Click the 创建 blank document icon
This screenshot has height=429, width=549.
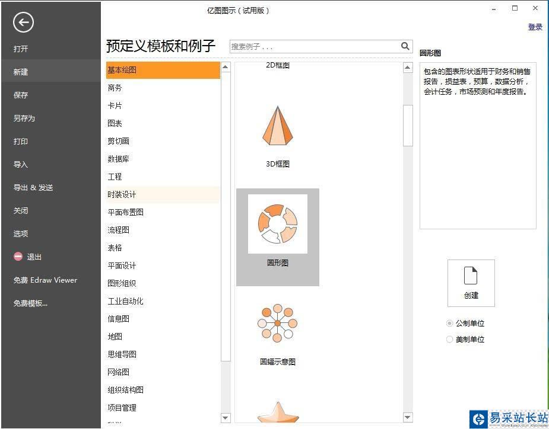[x=471, y=276]
